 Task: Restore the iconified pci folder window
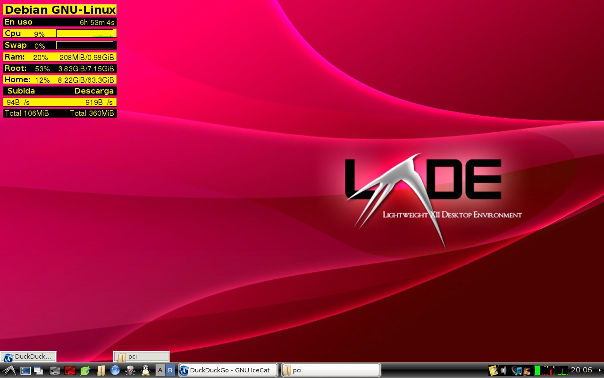click(x=142, y=357)
